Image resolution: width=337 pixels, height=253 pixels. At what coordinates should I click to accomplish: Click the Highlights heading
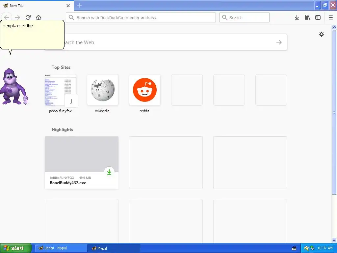(x=62, y=129)
